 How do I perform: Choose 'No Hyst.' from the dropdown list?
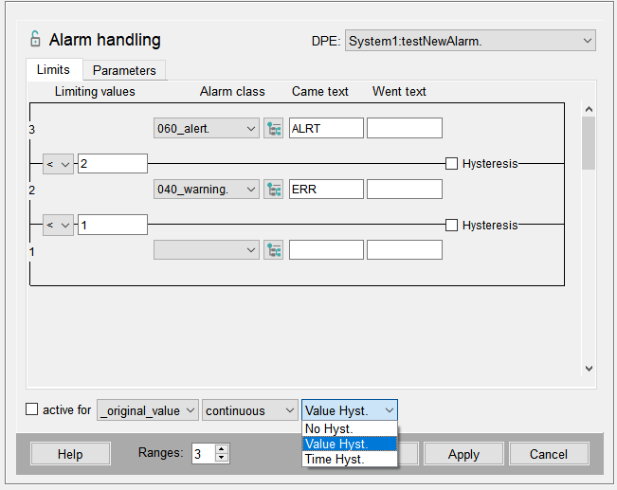click(x=329, y=429)
